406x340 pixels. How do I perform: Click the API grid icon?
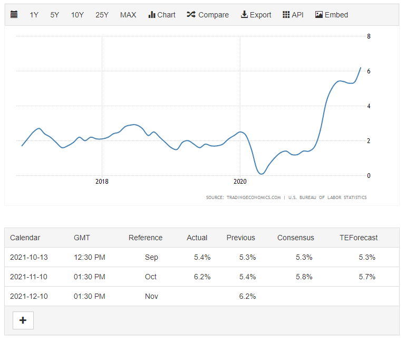click(286, 15)
